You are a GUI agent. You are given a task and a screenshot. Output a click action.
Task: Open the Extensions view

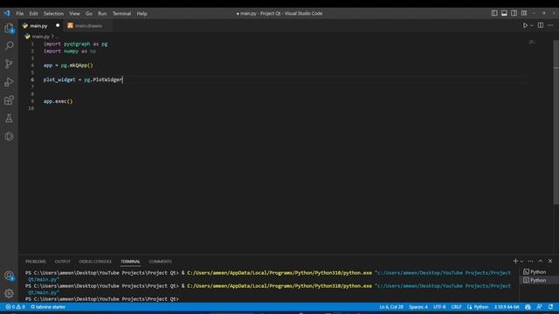coord(9,100)
